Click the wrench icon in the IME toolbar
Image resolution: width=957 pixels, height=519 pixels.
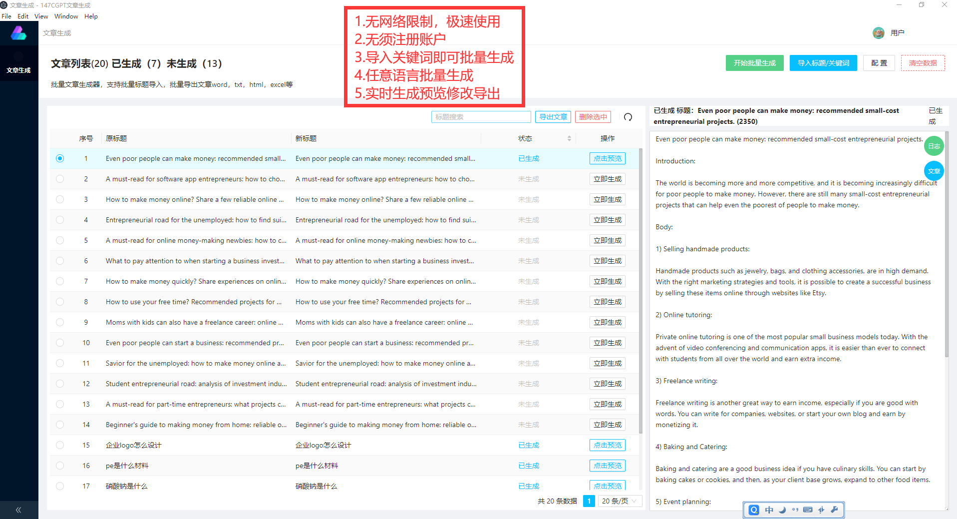coord(834,510)
